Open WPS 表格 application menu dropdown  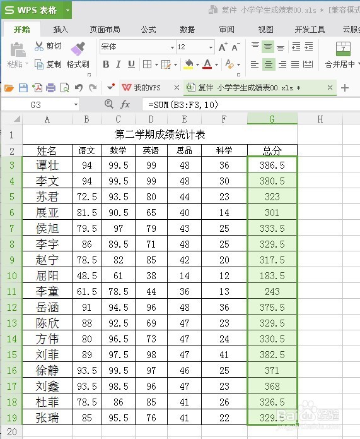click(x=67, y=10)
